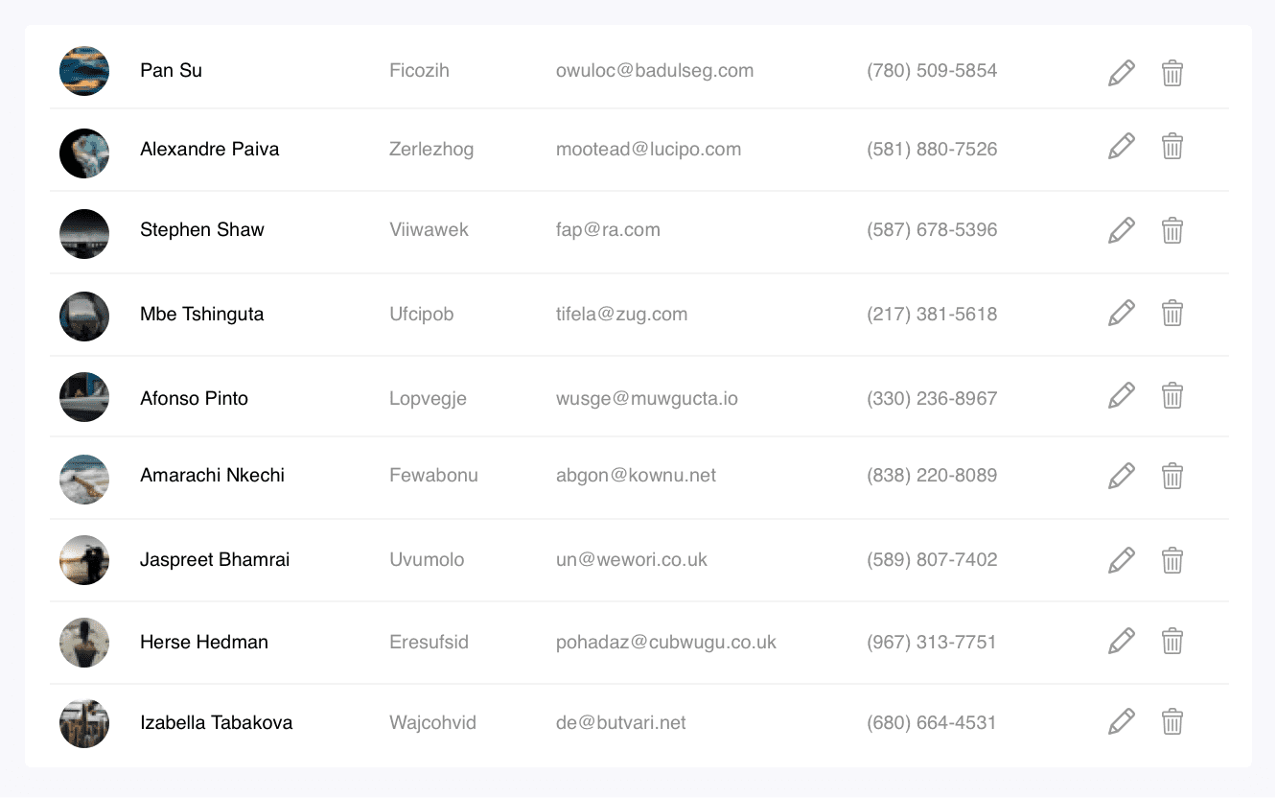Open Pan Su's avatar picture
This screenshot has height=798, width=1277.
[x=84, y=71]
